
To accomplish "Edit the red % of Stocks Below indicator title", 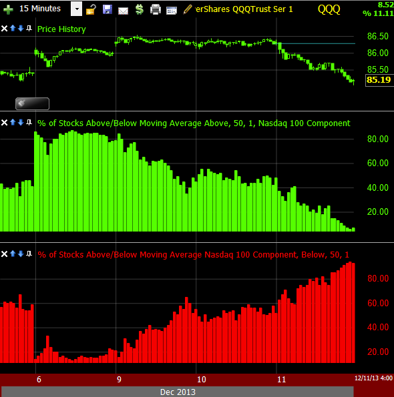I will 193,254.
